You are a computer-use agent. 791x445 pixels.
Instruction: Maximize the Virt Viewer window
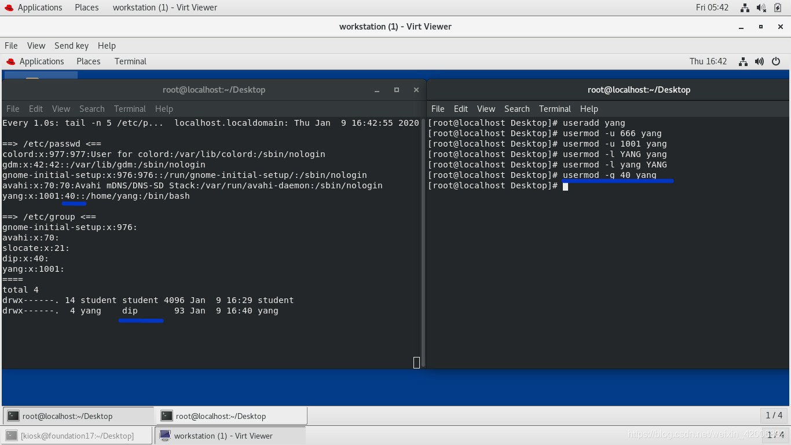(x=761, y=27)
